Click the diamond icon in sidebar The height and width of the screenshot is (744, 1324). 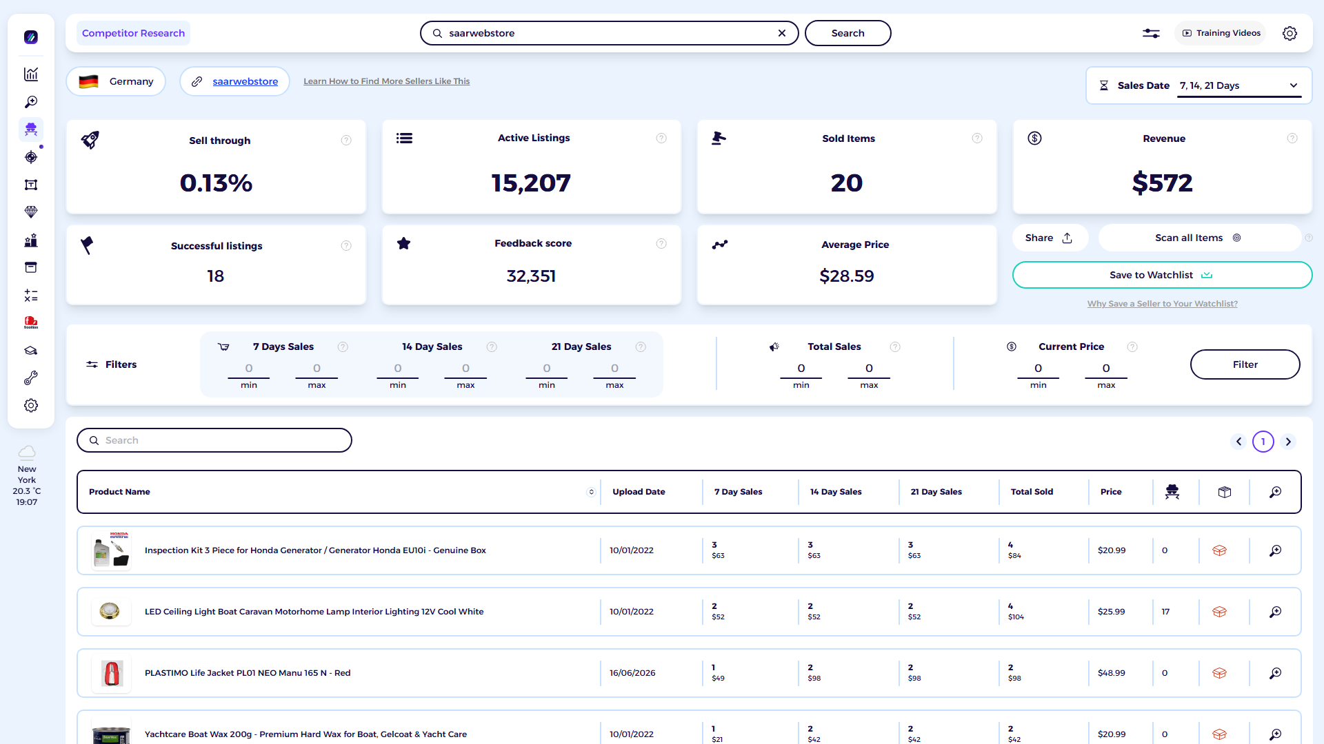pyautogui.click(x=31, y=212)
